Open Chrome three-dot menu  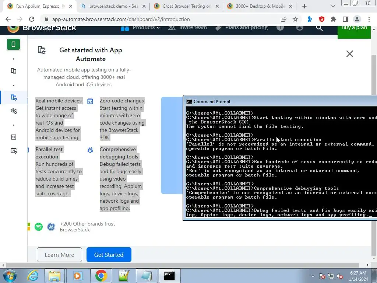369,19
